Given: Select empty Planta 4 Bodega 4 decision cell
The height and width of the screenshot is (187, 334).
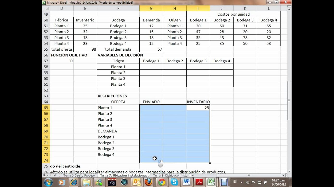Looking at the screenshot, I should pyautogui.click(x=222, y=84).
